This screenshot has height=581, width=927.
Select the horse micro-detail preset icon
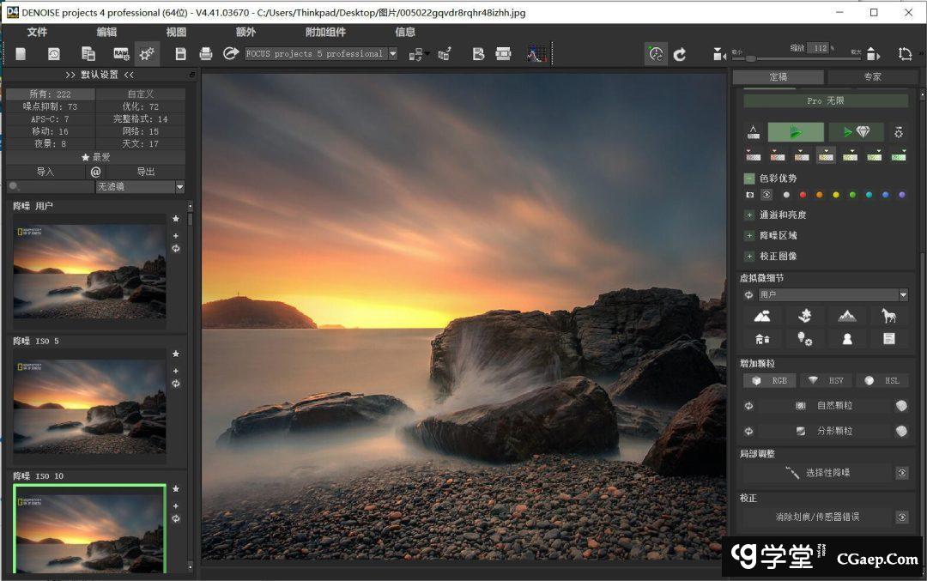click(x=888, y=316)
